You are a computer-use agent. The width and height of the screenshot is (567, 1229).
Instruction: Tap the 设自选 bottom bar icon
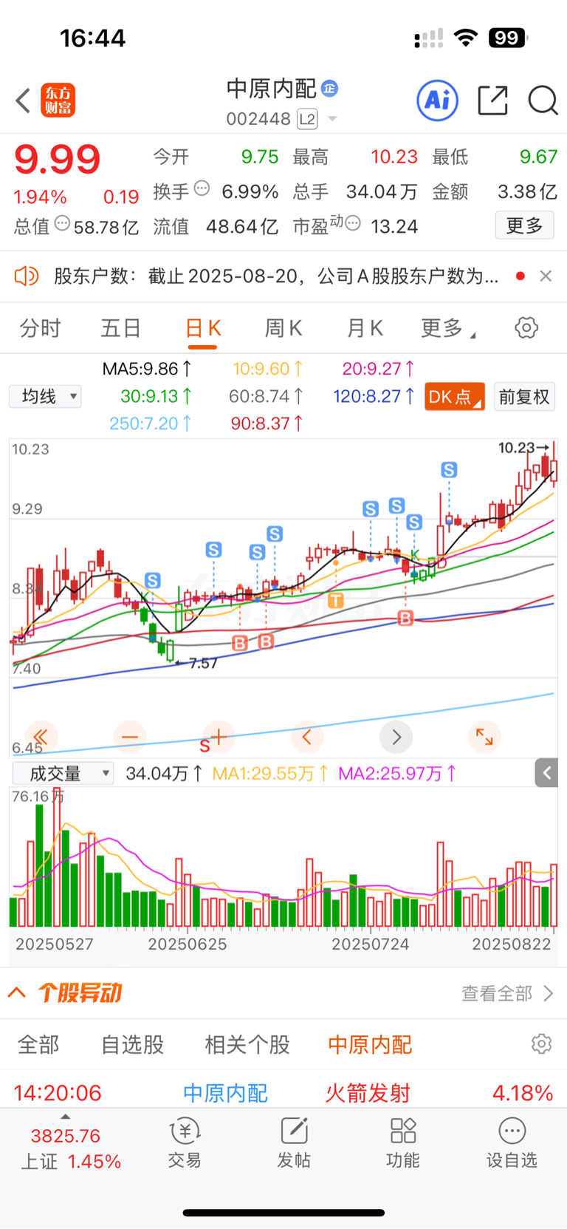[x=512, y=1143]
